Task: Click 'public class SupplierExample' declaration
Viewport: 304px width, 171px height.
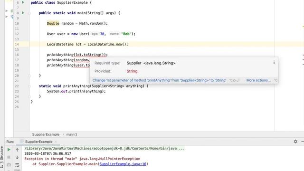Action: tap(59, 3)
